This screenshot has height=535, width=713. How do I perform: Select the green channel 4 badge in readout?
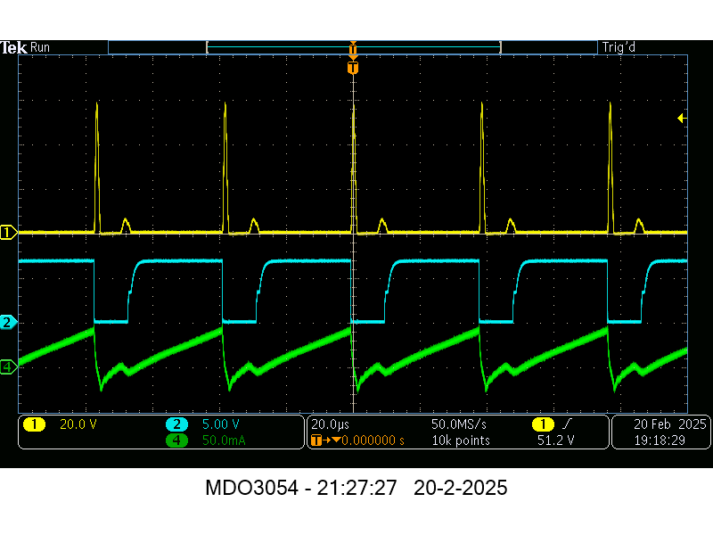point(176,440)
